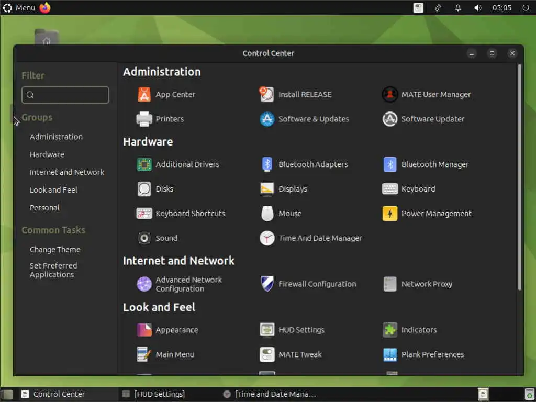Open Software & Updates icon

click(266, 119)
